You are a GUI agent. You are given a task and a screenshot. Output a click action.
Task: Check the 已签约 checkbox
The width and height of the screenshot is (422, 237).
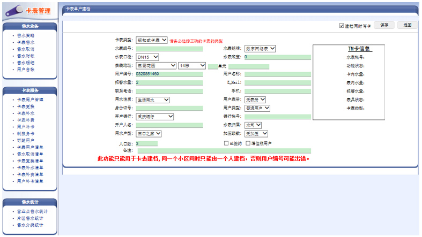point(226,143)
